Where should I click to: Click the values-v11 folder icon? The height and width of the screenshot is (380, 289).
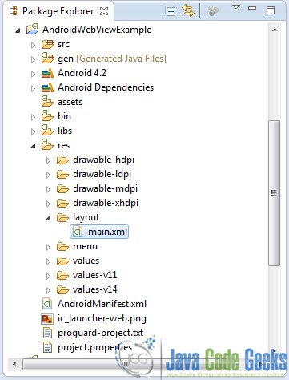click(62, 276)
